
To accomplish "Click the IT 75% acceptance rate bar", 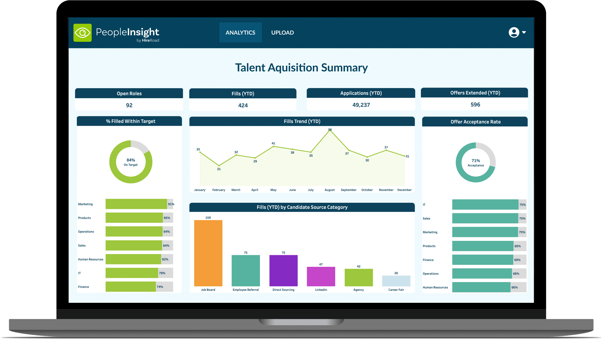I will 485,205.
